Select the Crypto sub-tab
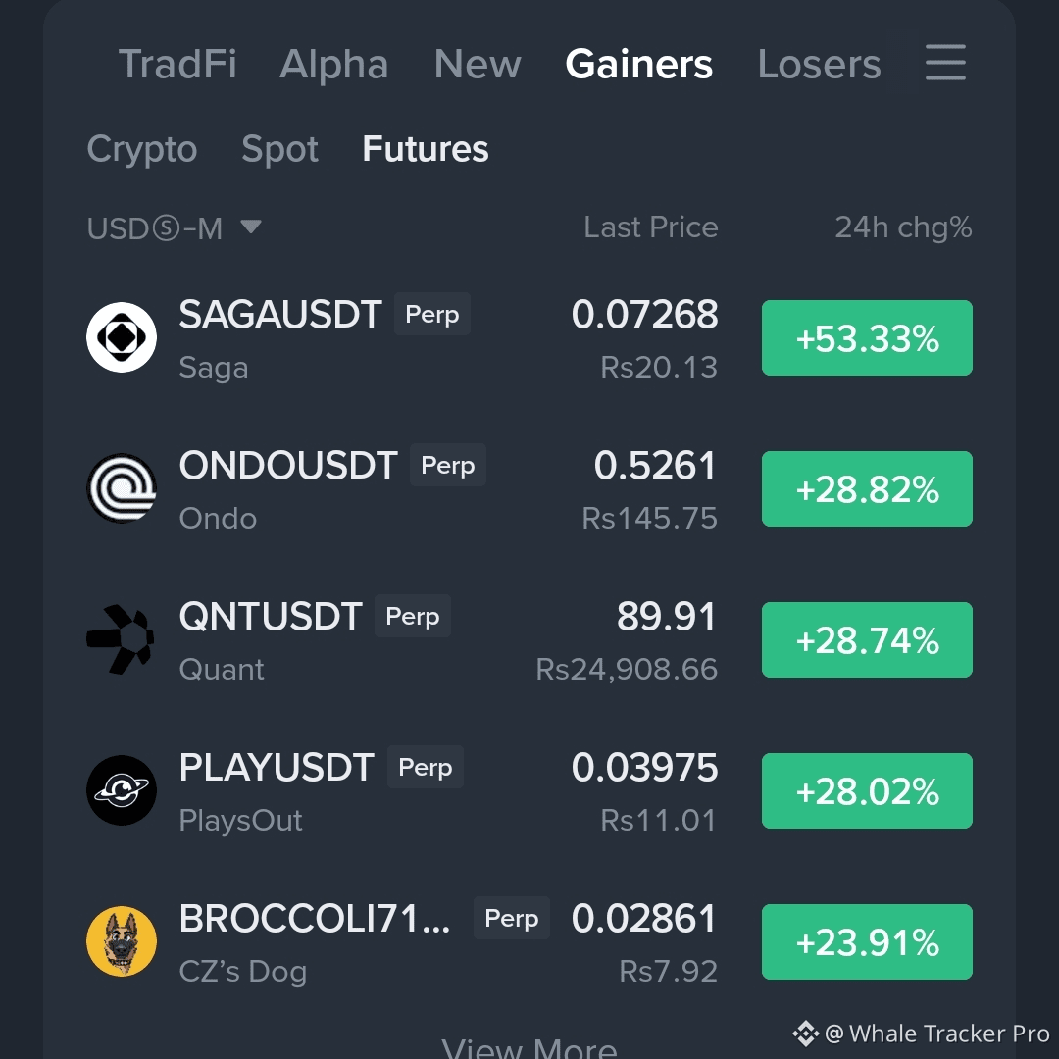1059x1059 pixels. [x=142, y=149]
